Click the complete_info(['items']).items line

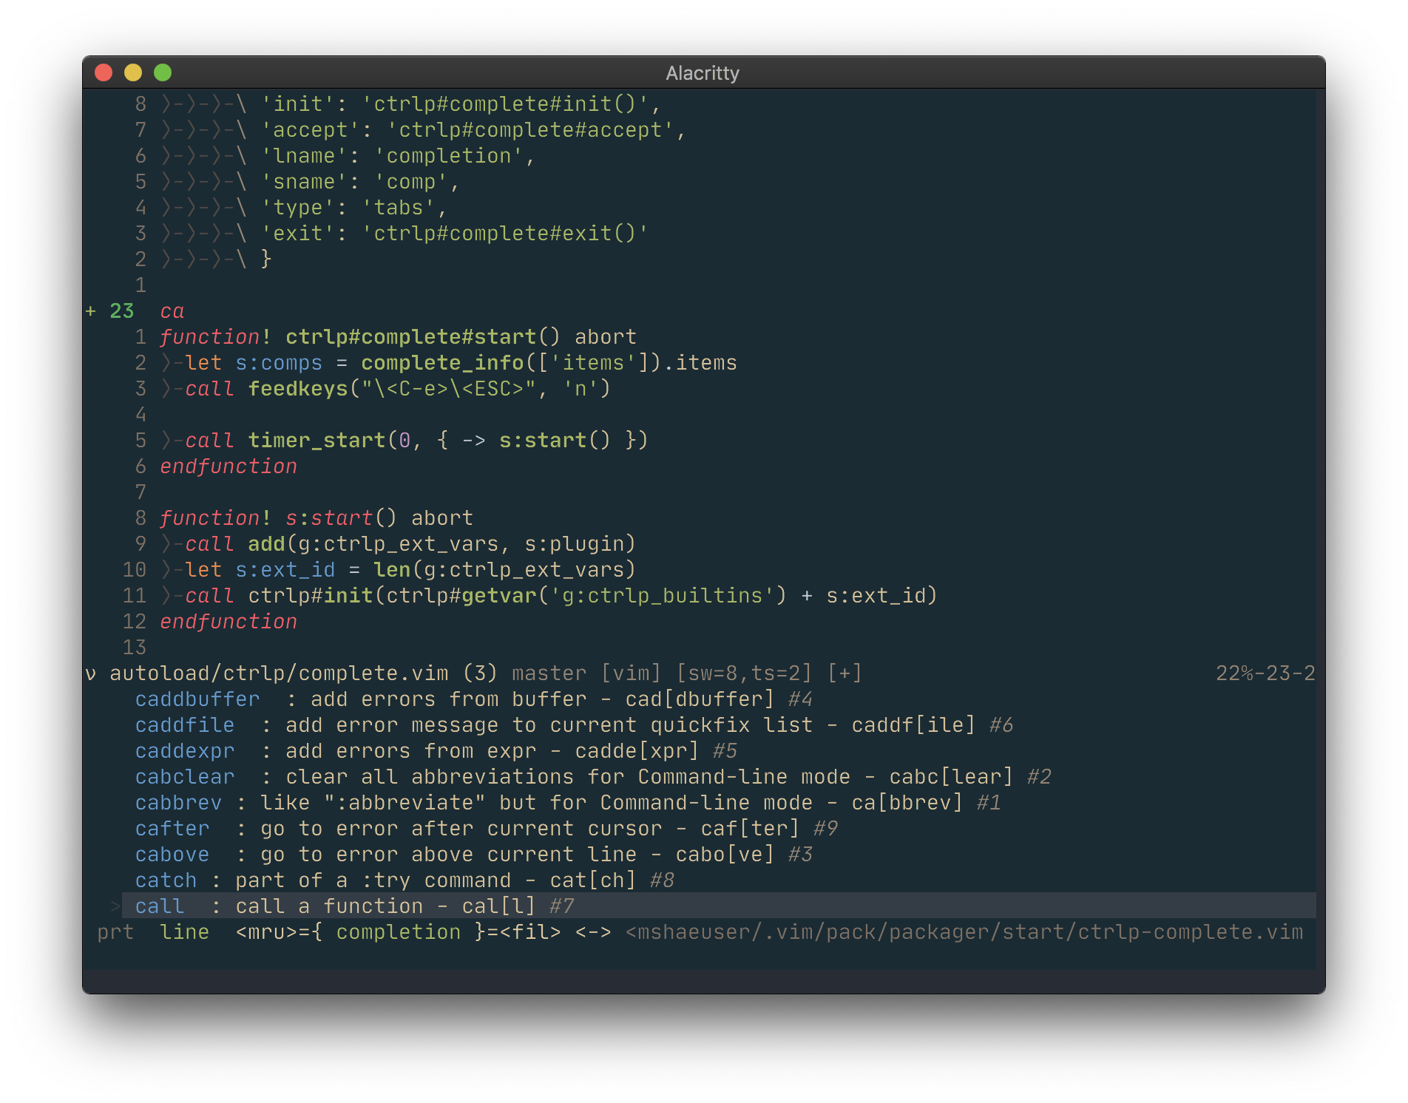click(x=448, y=363)
